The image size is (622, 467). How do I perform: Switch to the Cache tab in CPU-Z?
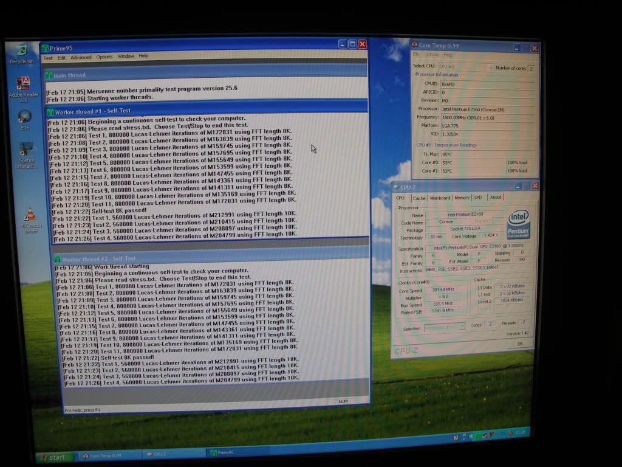point(419,198)
